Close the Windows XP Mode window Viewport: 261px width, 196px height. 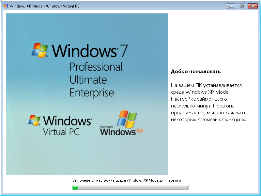pos(253,6)
